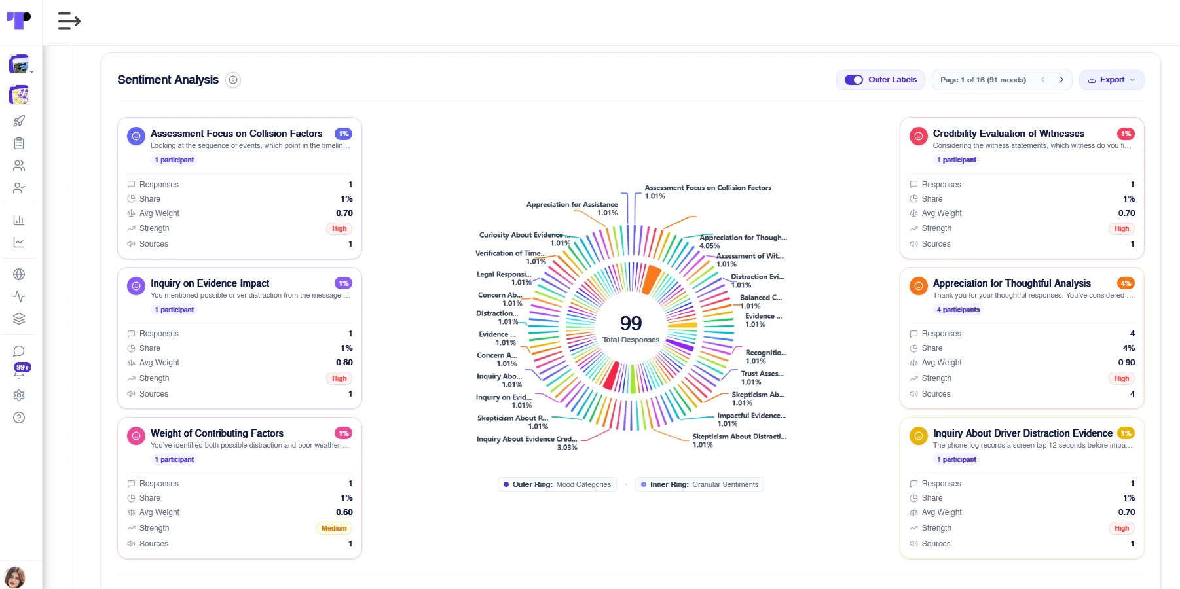The image size is (1180, 589).
Task: Click 1 participant tag on Inquiry on Evidence Impact
Action: [x=174, y=310]
